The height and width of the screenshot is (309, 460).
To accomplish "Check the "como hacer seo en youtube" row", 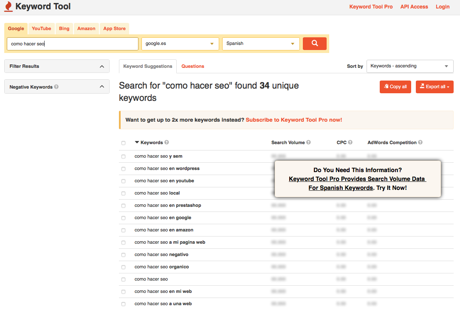I will click(x=123, y=181).
